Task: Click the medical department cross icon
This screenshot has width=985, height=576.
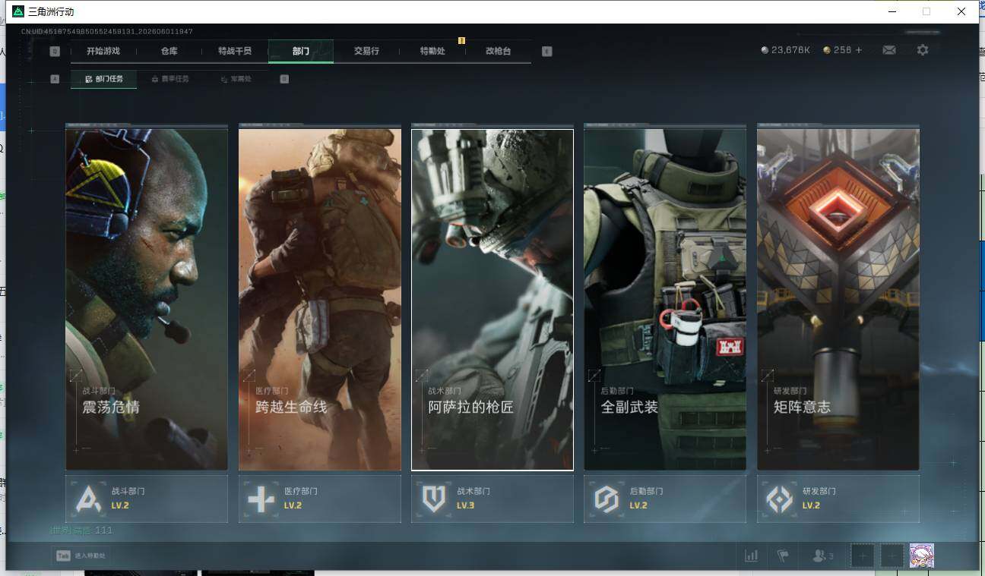Action: (261, 499)
